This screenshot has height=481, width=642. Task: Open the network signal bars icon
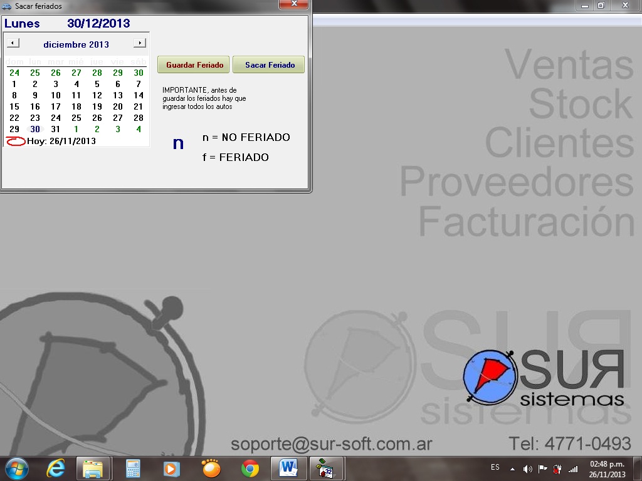(x=573, y=469)
